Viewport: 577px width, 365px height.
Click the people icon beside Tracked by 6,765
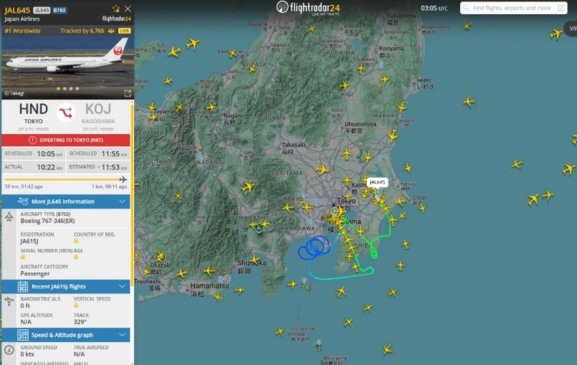[x=111, y=31]
